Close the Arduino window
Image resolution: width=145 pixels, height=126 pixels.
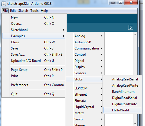coord(131,3)
